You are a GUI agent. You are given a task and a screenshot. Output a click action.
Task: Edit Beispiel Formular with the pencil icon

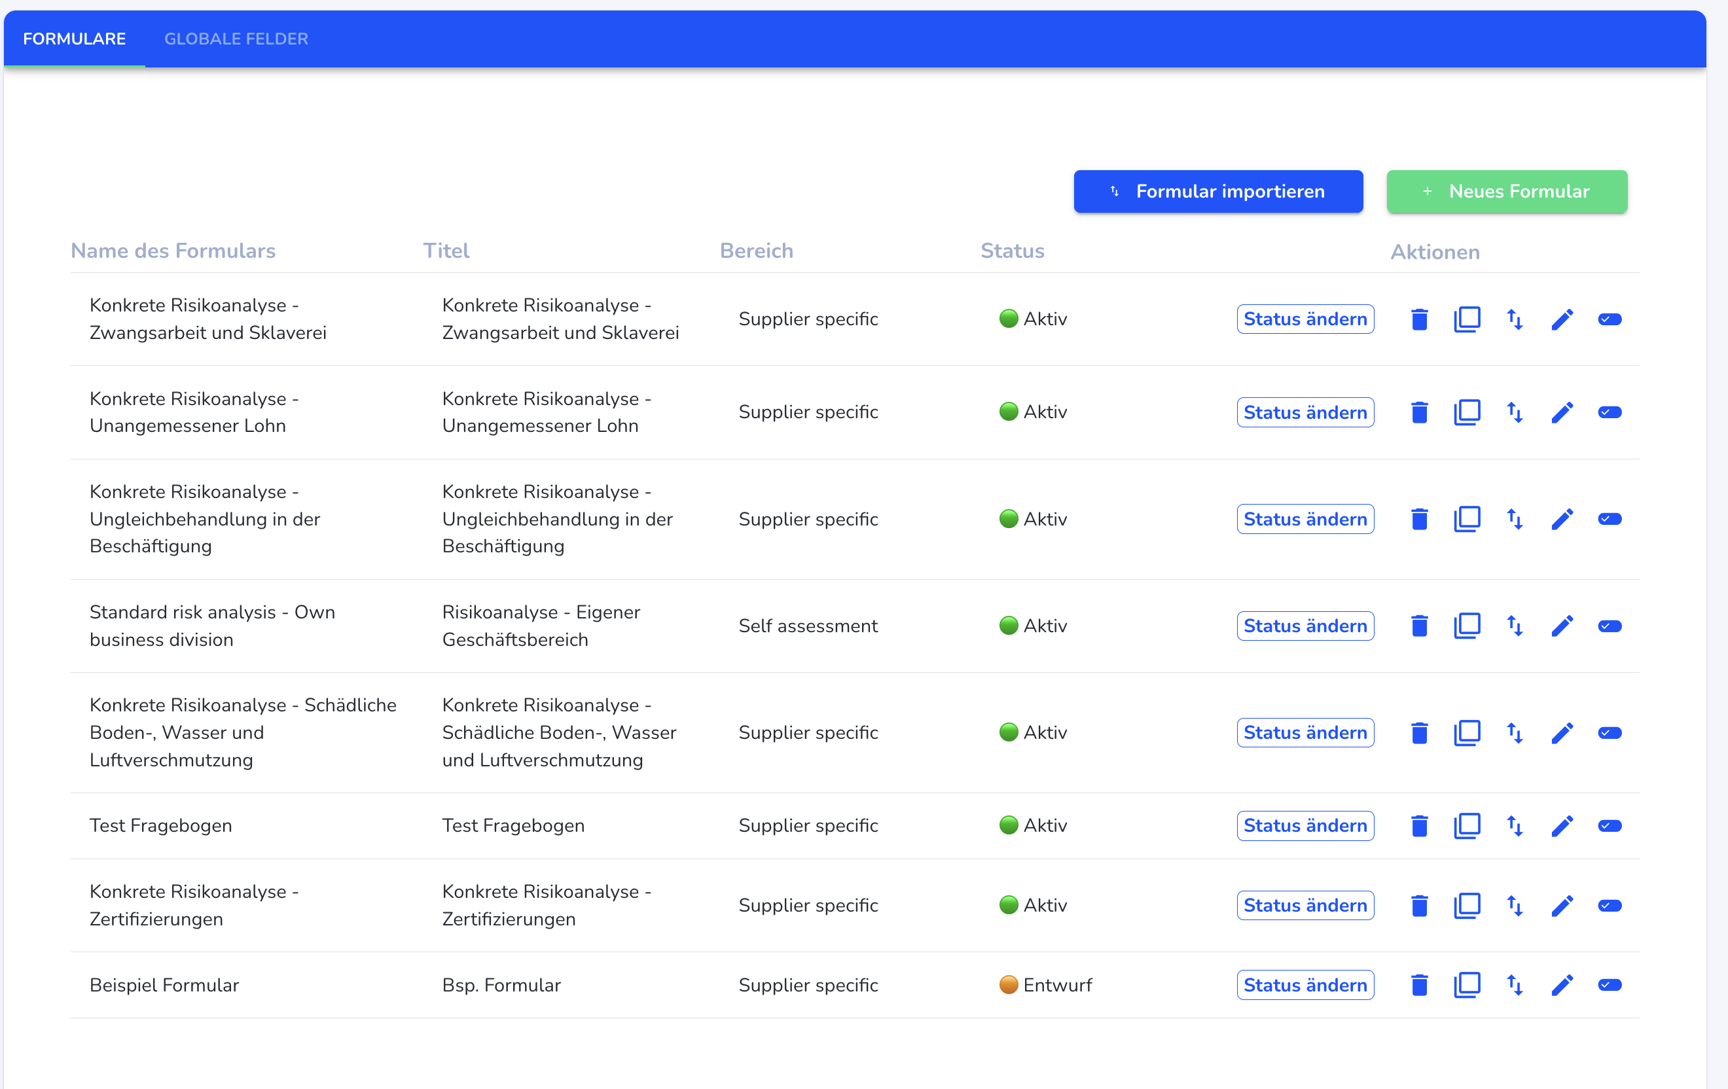coord(1562,985)
